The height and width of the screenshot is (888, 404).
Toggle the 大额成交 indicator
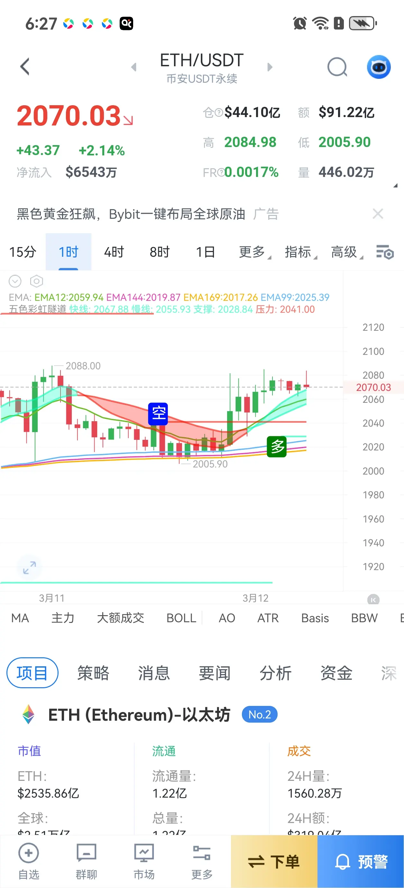[120, 618]
